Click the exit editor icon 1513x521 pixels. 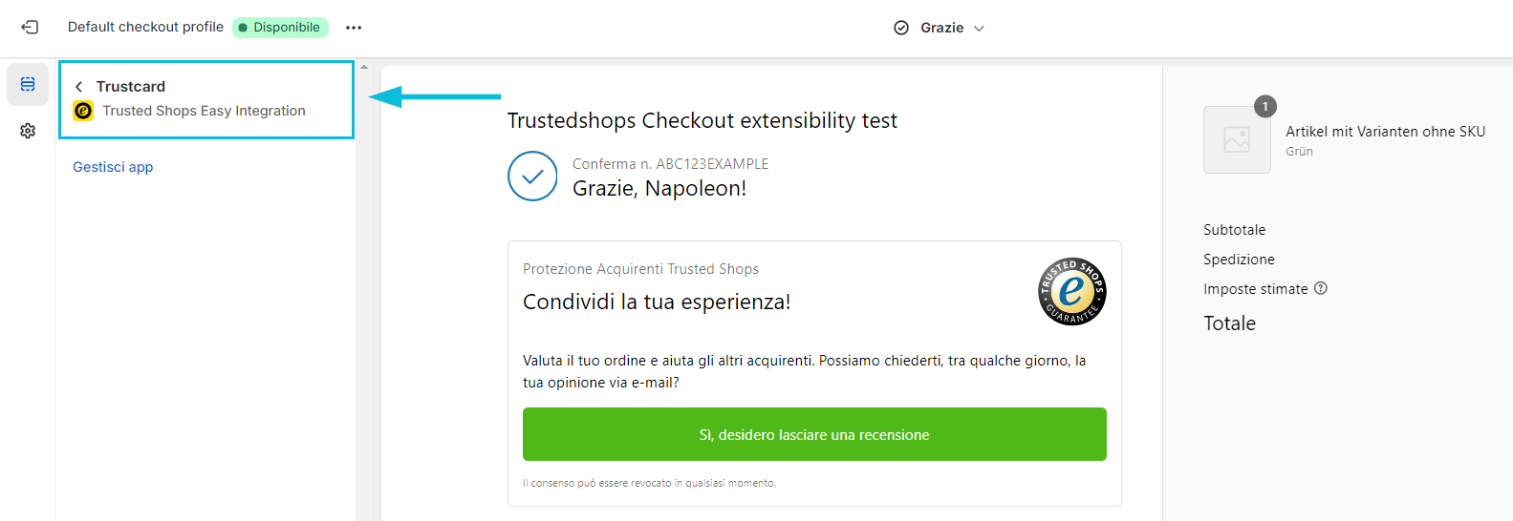click(x=30, y=28)
